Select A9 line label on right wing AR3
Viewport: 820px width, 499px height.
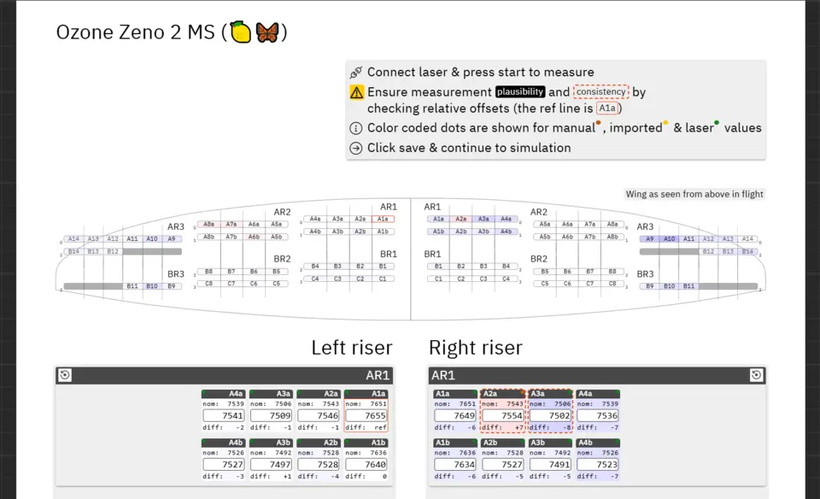point(649,239)
